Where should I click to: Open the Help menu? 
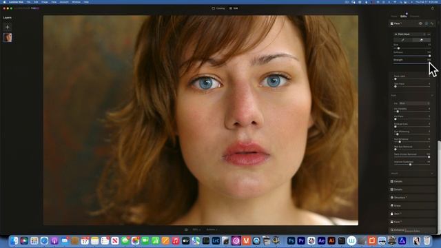(86, 2)
